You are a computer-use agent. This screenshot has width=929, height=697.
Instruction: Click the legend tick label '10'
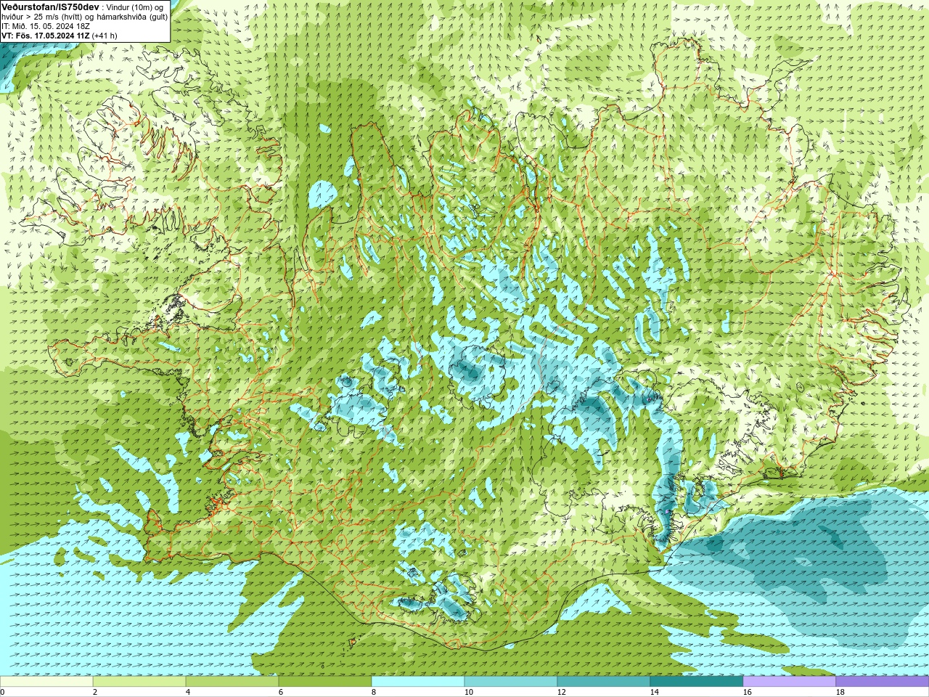click(x=468, y=692)
